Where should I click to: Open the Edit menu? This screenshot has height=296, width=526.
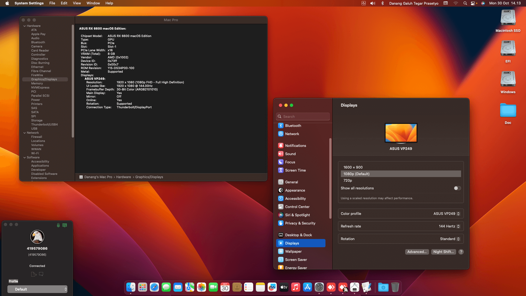(x=64, y=3)
